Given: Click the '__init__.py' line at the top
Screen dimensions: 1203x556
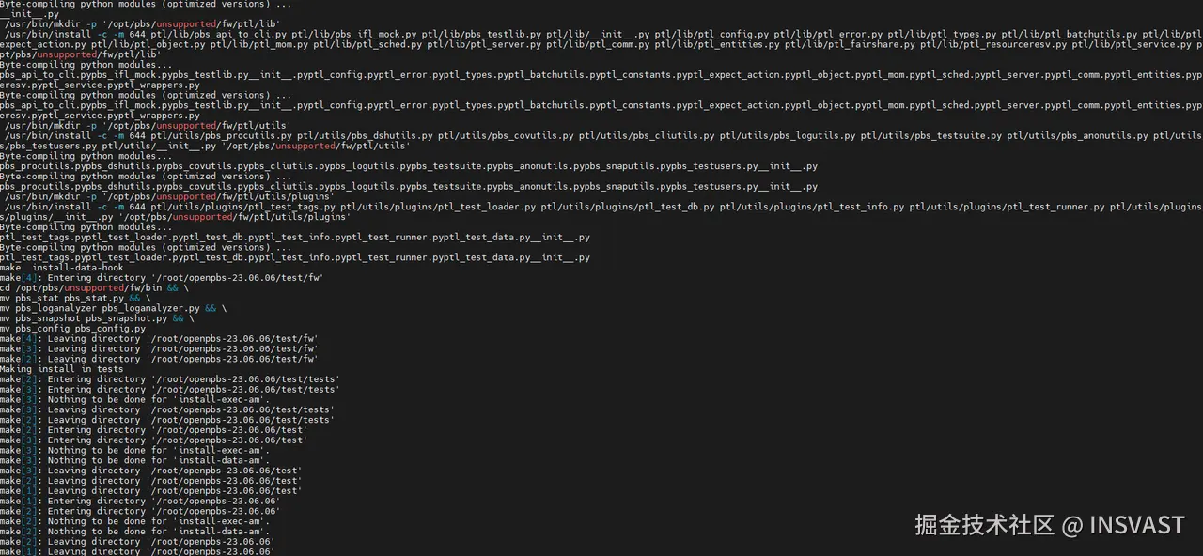Looking at the screenshot, I should pos(29,14).
